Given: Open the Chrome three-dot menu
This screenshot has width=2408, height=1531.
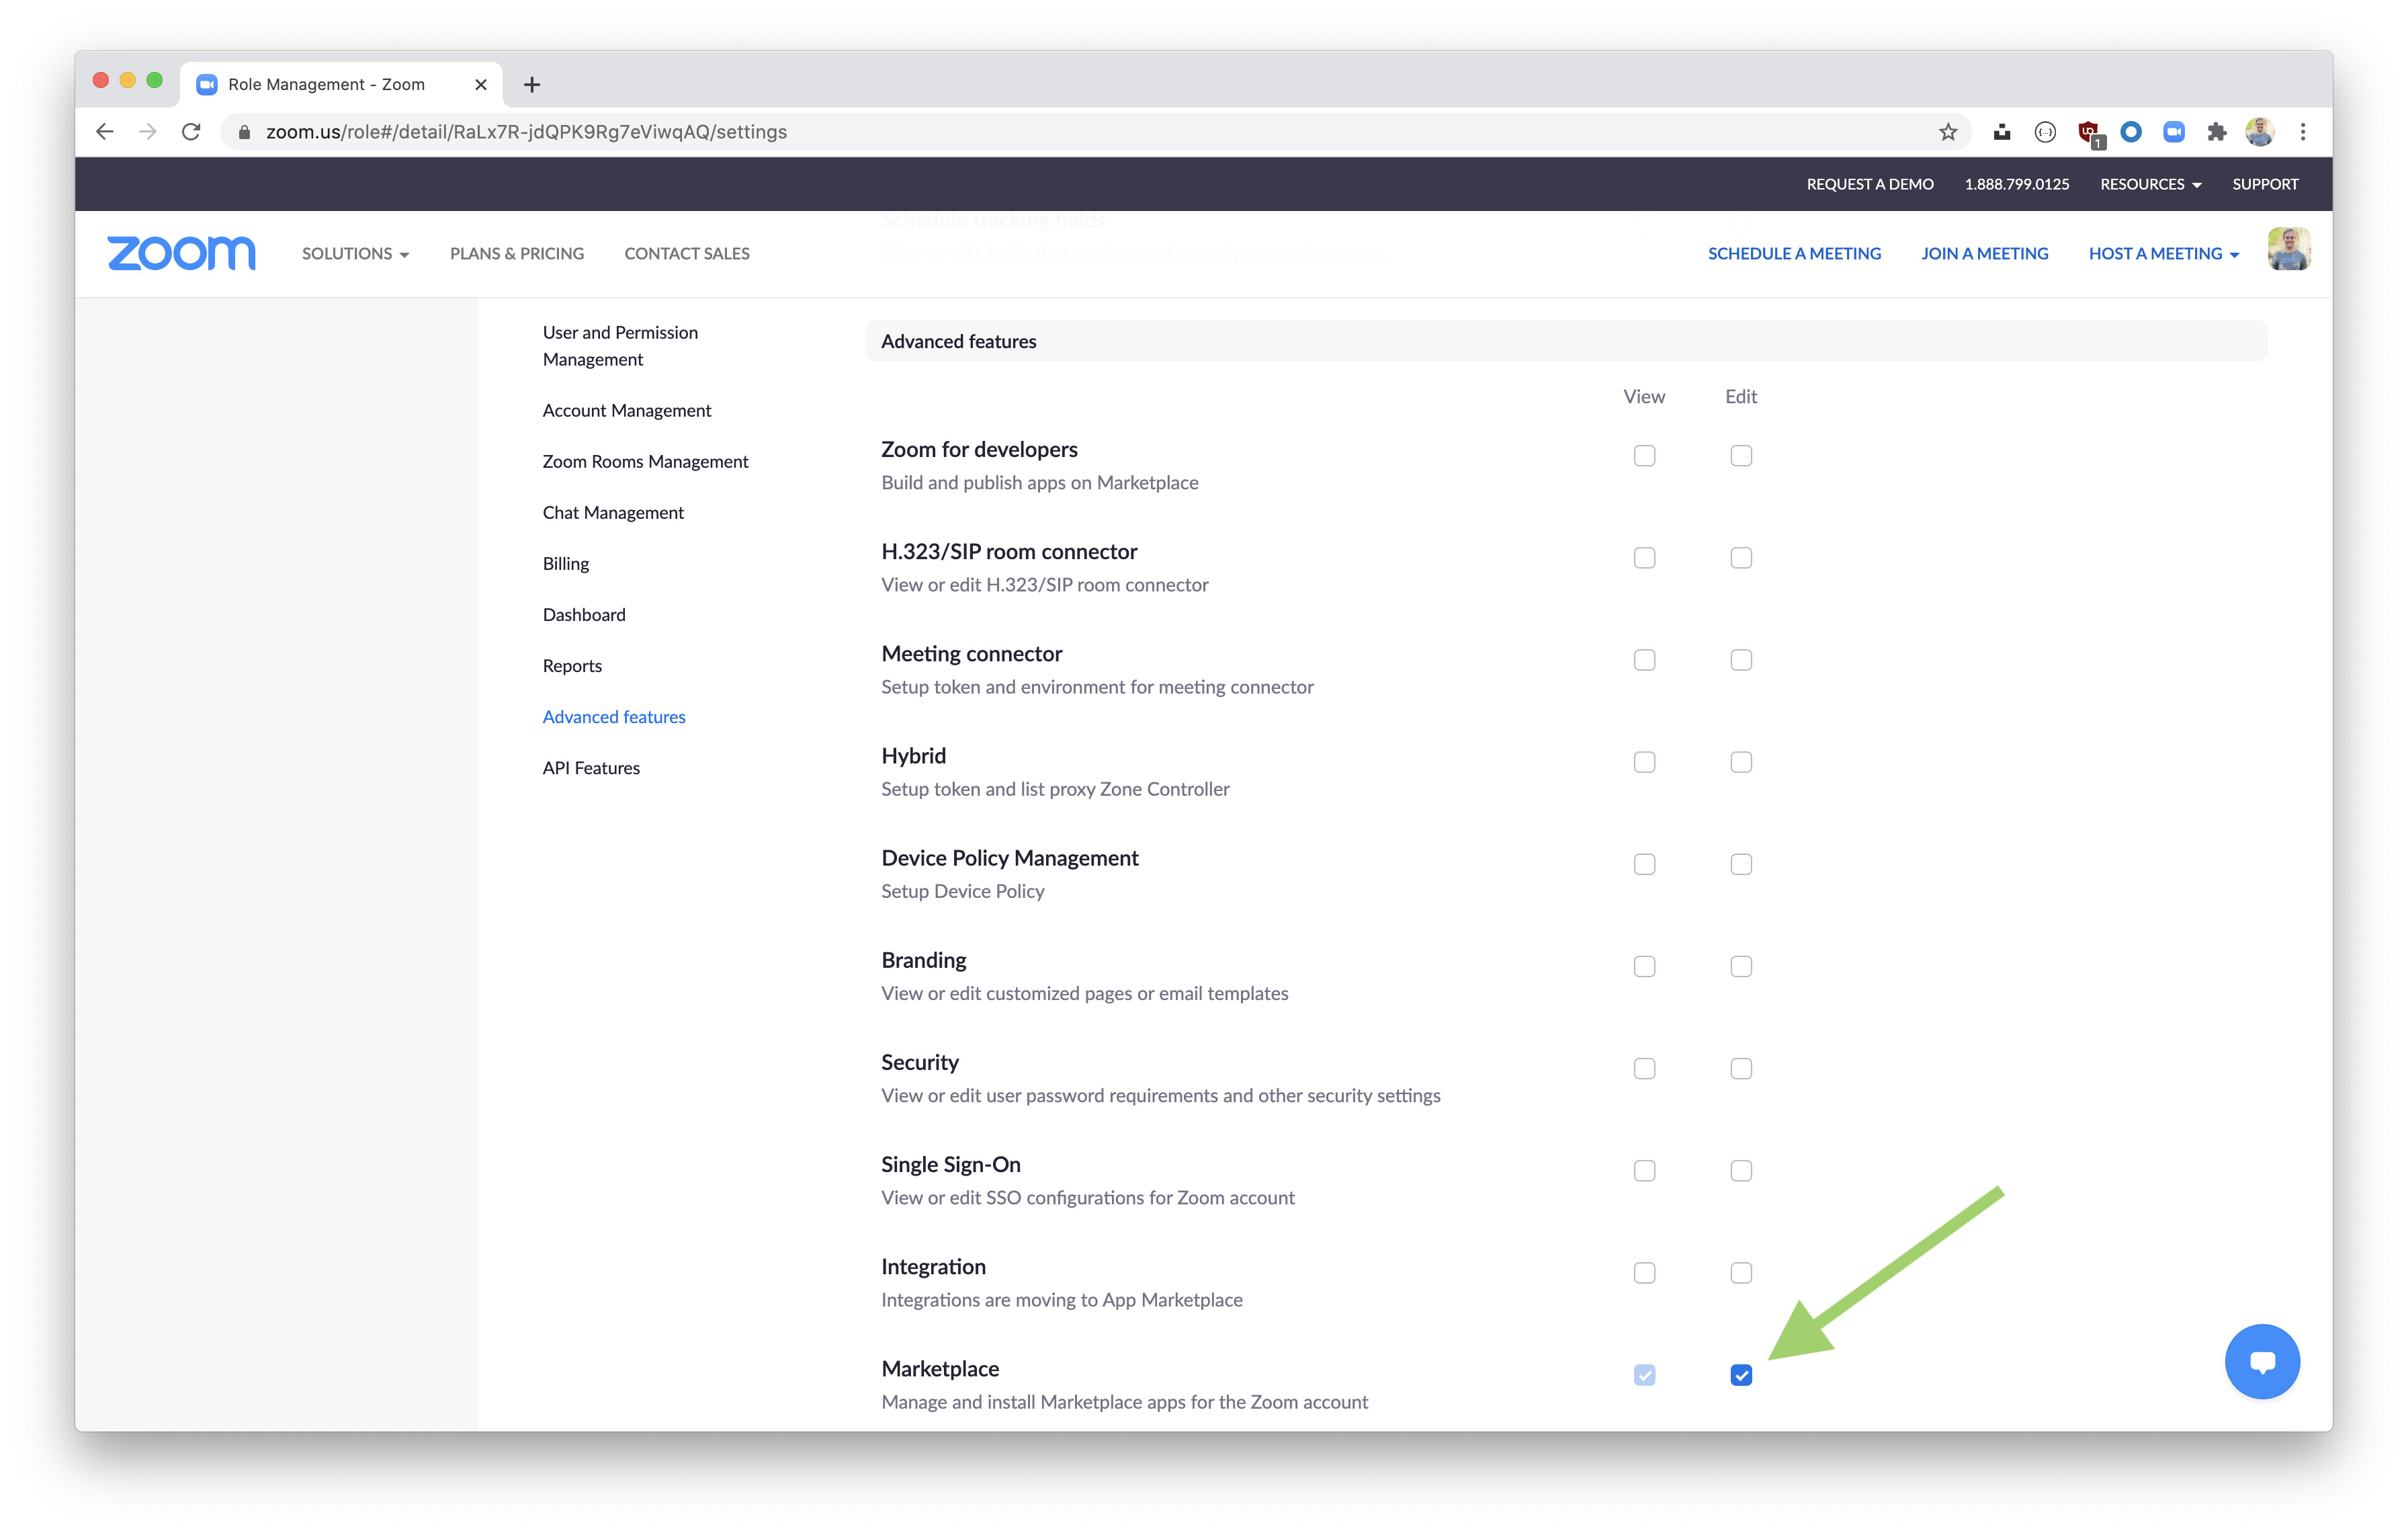Looking at the screenshot, I should click(2303, 132).
